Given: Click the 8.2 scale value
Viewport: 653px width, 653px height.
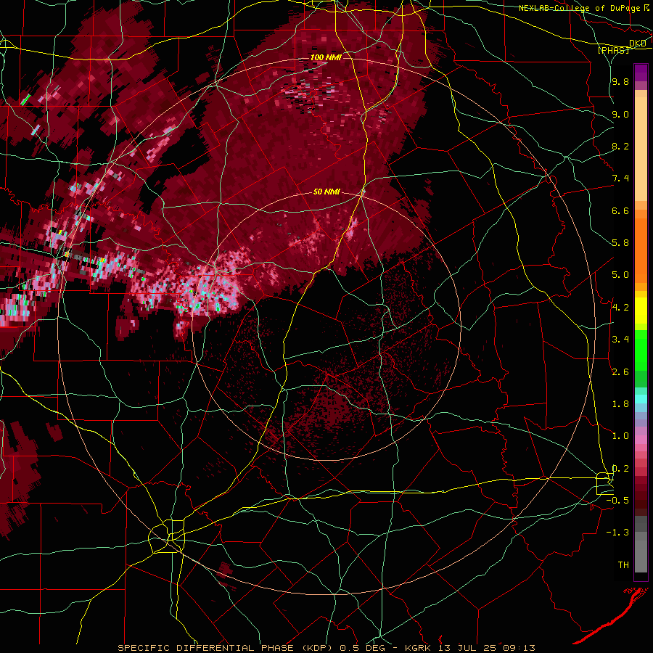Looking at the screenshot, I should pos(620,146).
